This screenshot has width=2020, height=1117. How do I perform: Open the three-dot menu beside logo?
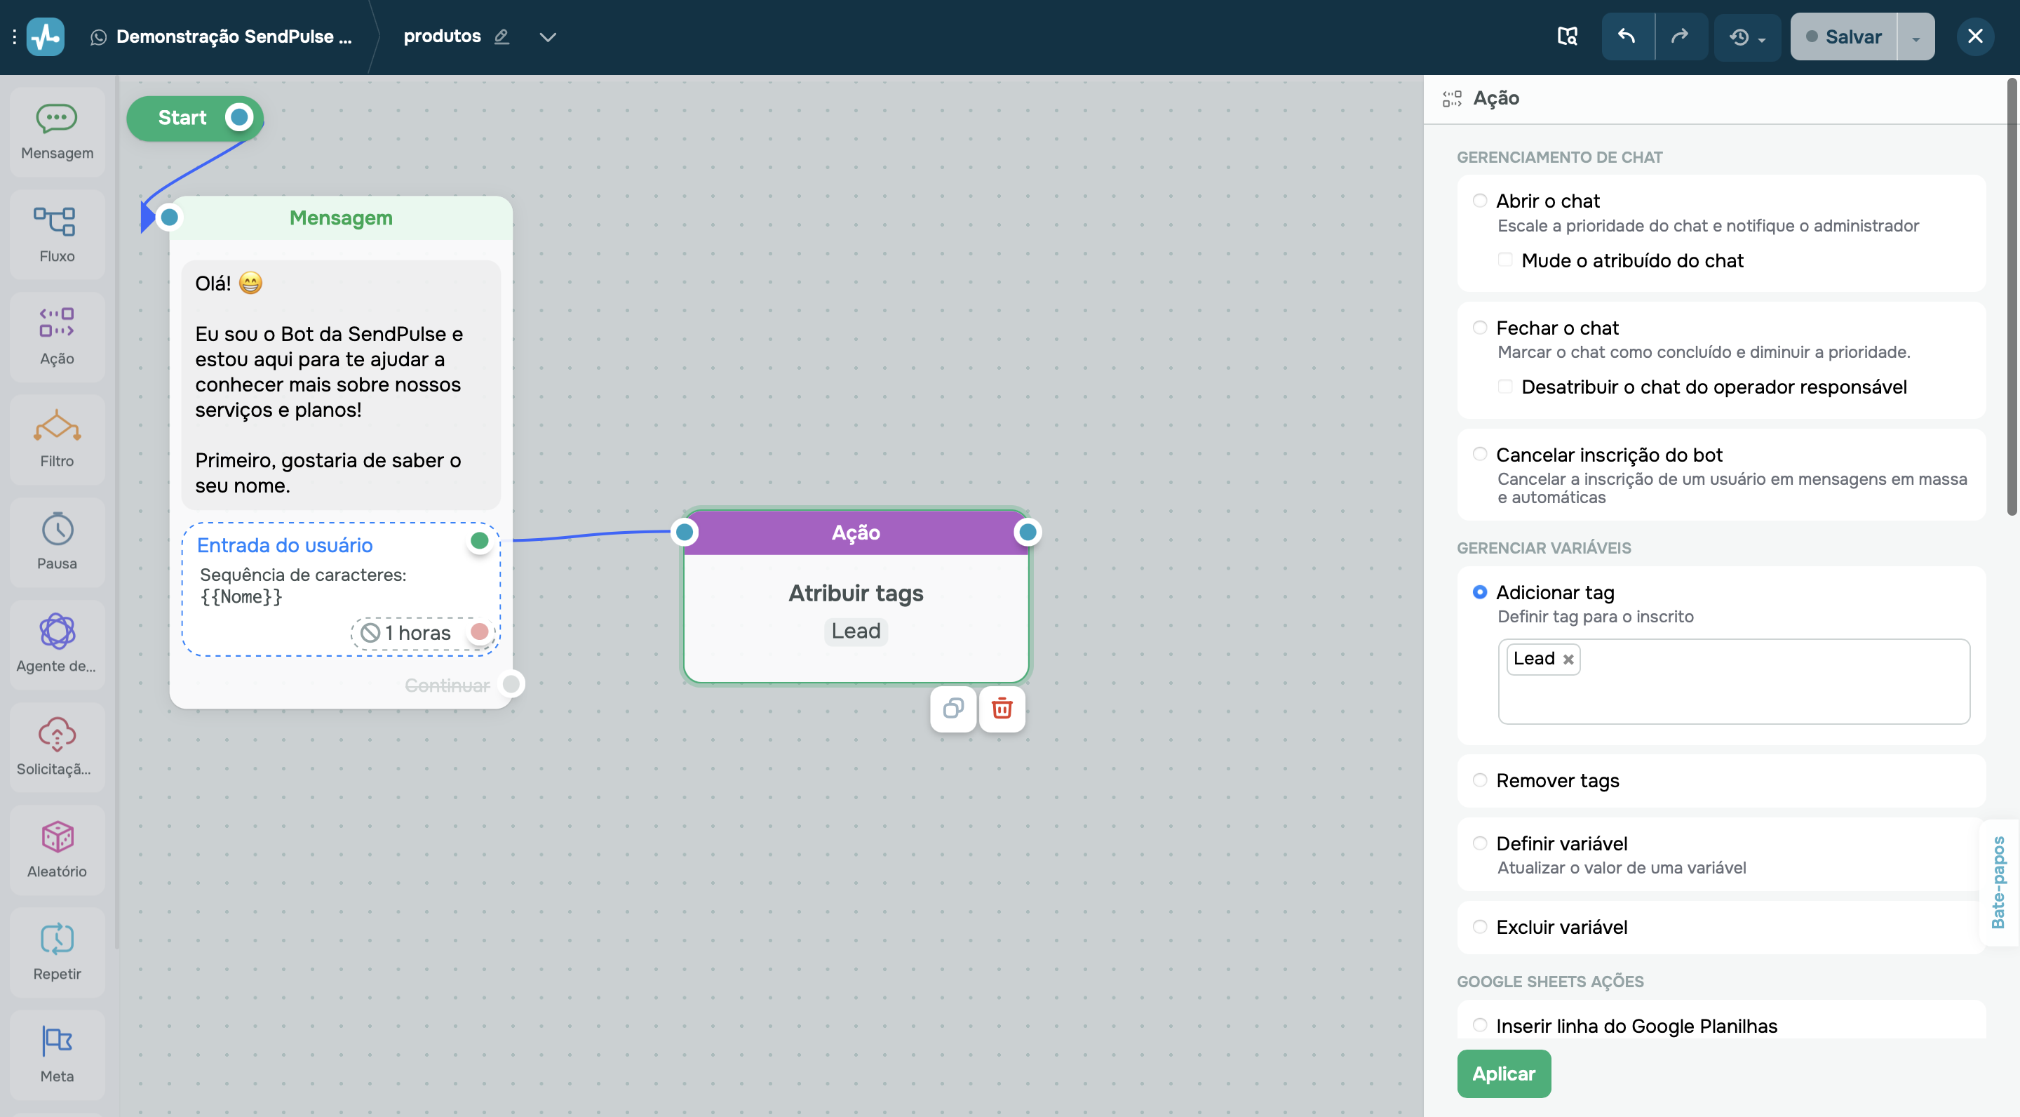tap(14, 36)
